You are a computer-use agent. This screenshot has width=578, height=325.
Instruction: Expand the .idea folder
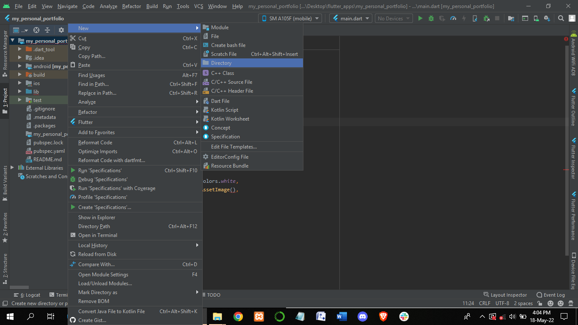click(19, 58)
